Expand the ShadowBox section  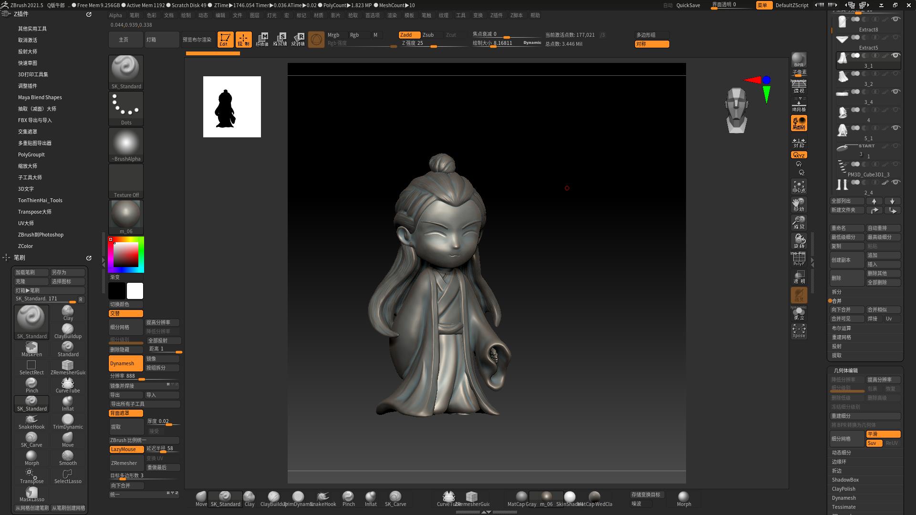point(845,480)
